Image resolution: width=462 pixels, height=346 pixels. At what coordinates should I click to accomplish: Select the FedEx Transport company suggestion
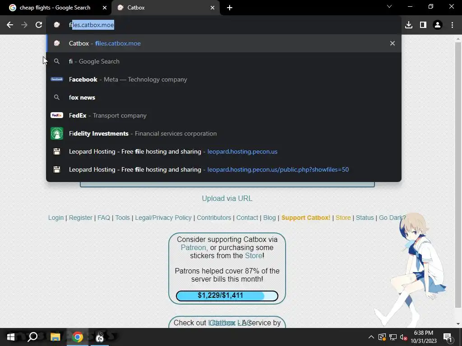coord(224,115)
